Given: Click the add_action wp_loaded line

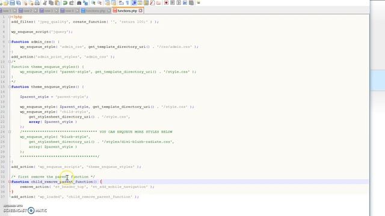Looking at the screenshot, I should tap(75, 197).
